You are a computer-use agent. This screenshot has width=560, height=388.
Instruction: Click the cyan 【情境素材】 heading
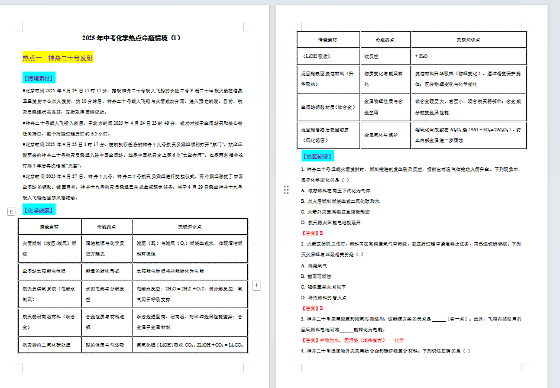[x=39, y=78]
